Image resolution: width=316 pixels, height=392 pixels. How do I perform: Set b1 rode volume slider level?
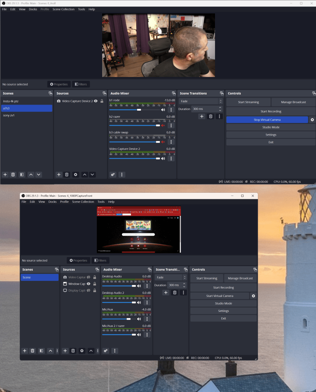[135, 110]
